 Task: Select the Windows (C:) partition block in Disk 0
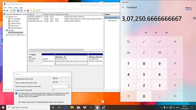(71, 59)
